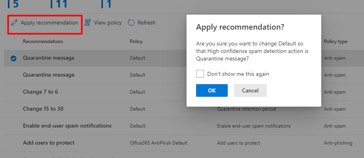Viewport: 364px width, 158px height.
Task: Sort by the Recommendations column header
Action: [x=43, y=41]
